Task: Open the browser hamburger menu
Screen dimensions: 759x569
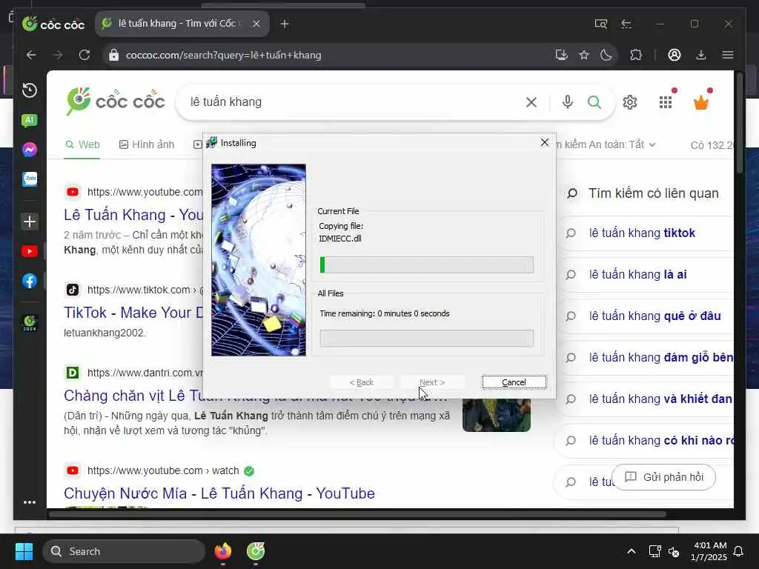Action: [728, 55]
